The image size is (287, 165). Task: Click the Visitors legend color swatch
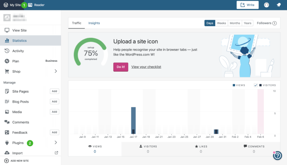[260, 85]
